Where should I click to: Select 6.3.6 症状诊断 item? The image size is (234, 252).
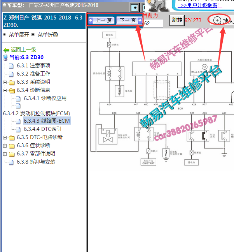33,145
